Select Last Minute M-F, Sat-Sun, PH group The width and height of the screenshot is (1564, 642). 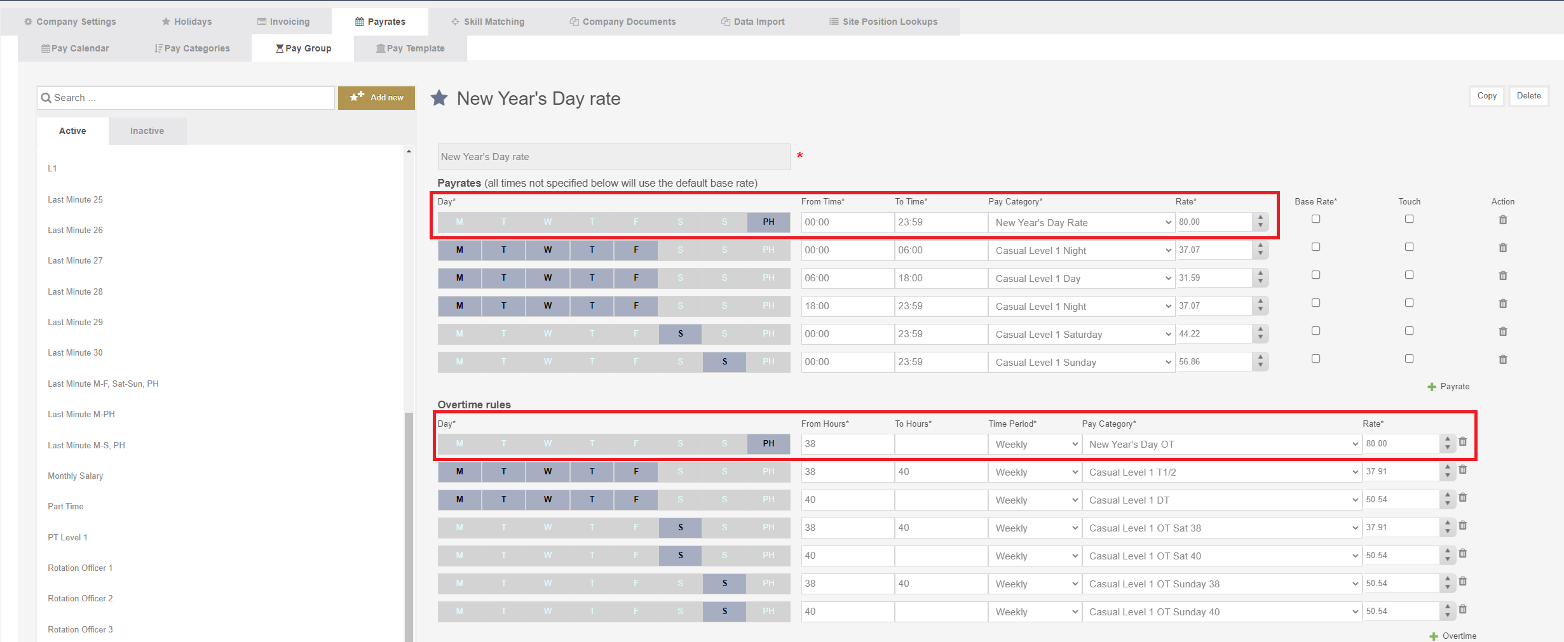tap(103, 384)
